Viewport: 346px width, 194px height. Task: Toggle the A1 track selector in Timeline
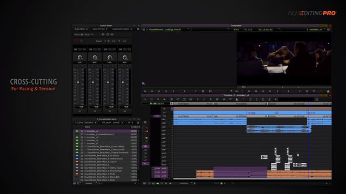[x=164, y=120]
